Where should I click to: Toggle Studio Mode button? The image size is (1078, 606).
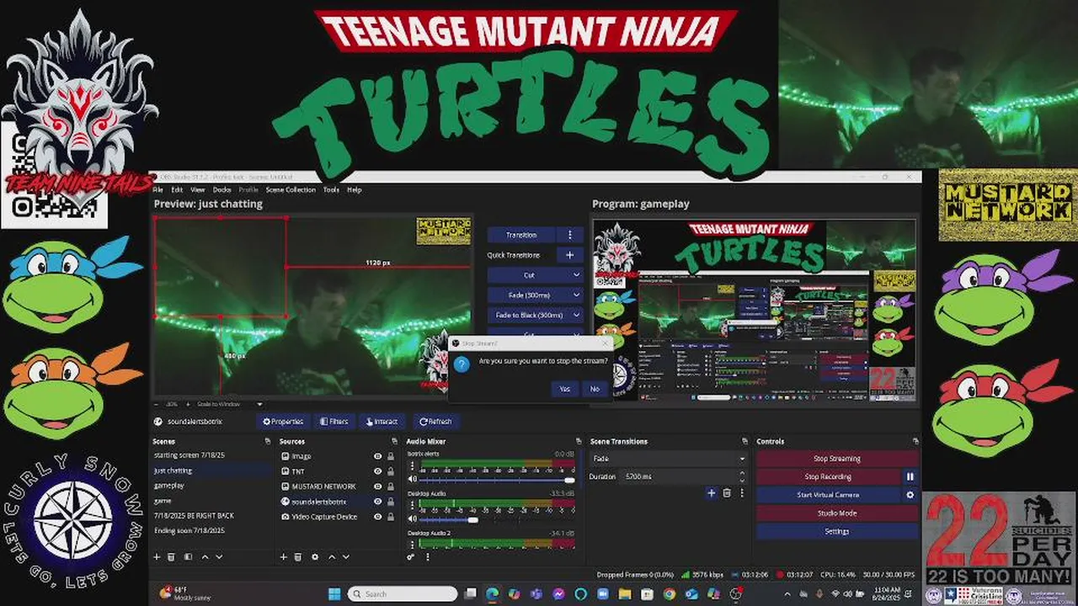[x=837, y=513]
